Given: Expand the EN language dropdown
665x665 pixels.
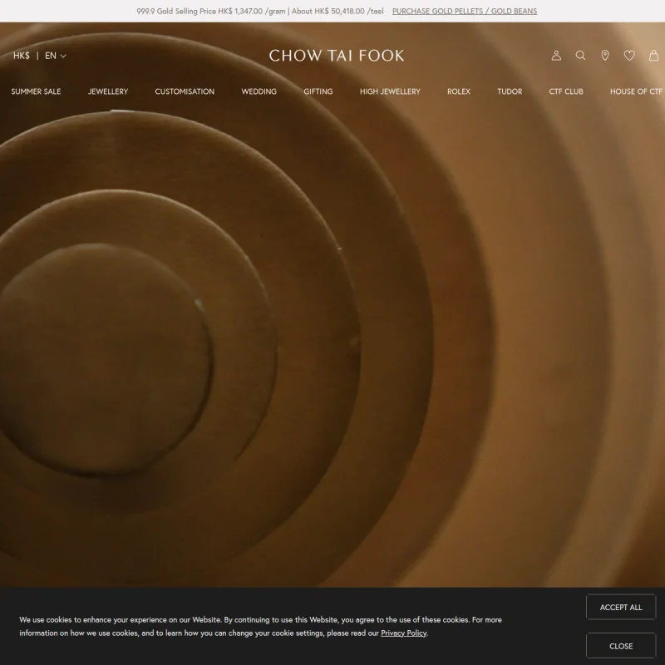Looking at the screenshot, I should tap(56, 56).
